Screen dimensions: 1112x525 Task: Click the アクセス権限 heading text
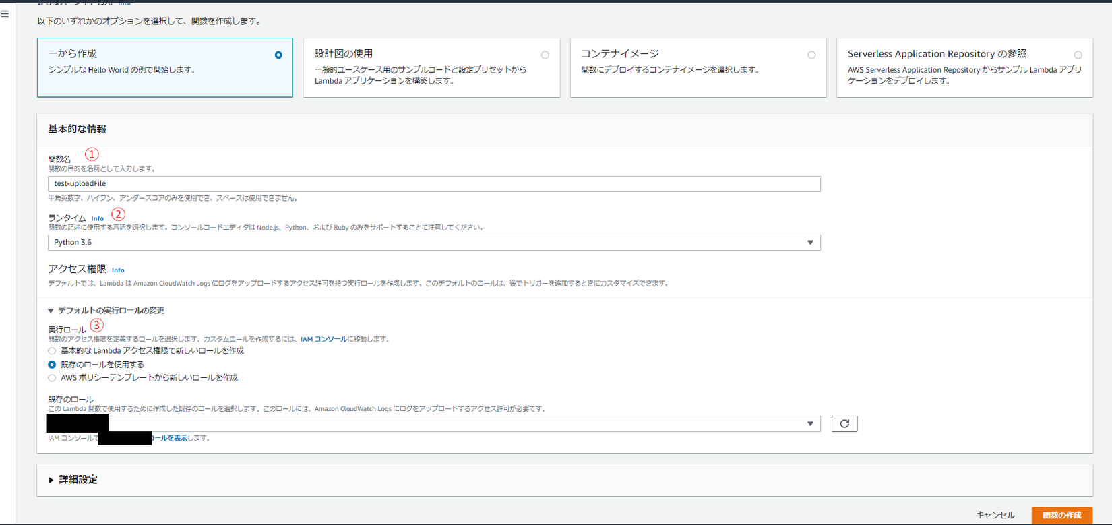click(77, 269)
